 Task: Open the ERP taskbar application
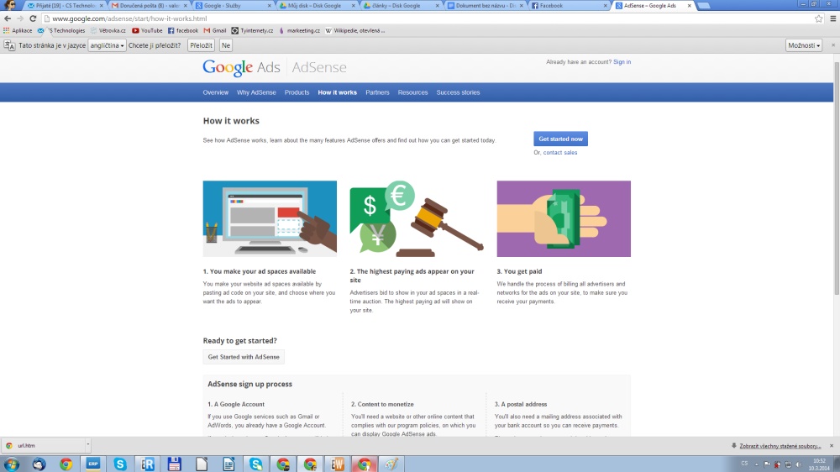click(93, 464)
